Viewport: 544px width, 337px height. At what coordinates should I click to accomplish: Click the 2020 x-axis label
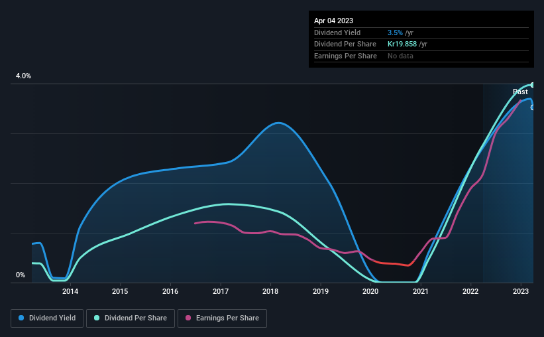(x=370, y=291)
